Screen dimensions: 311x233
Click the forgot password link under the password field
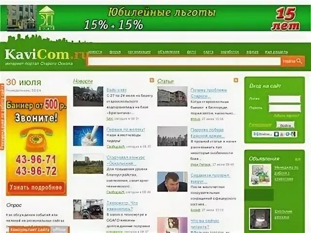286,116
